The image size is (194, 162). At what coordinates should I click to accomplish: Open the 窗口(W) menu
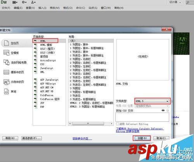click(106, 8)
